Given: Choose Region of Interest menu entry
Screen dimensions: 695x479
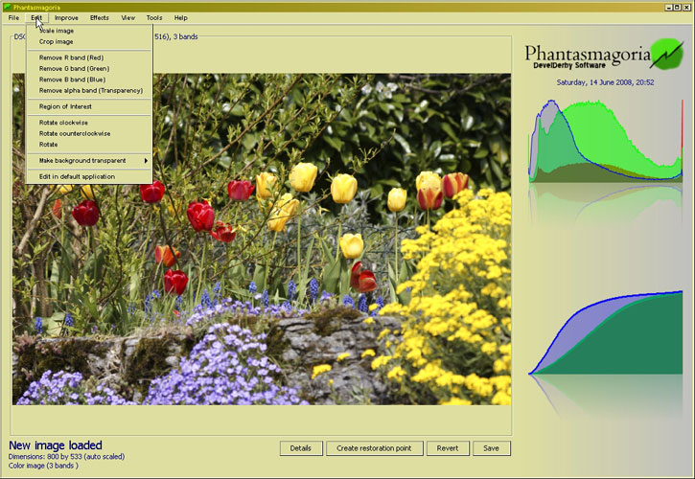Looking at the screenshot, I should click(x=66, y=106).
